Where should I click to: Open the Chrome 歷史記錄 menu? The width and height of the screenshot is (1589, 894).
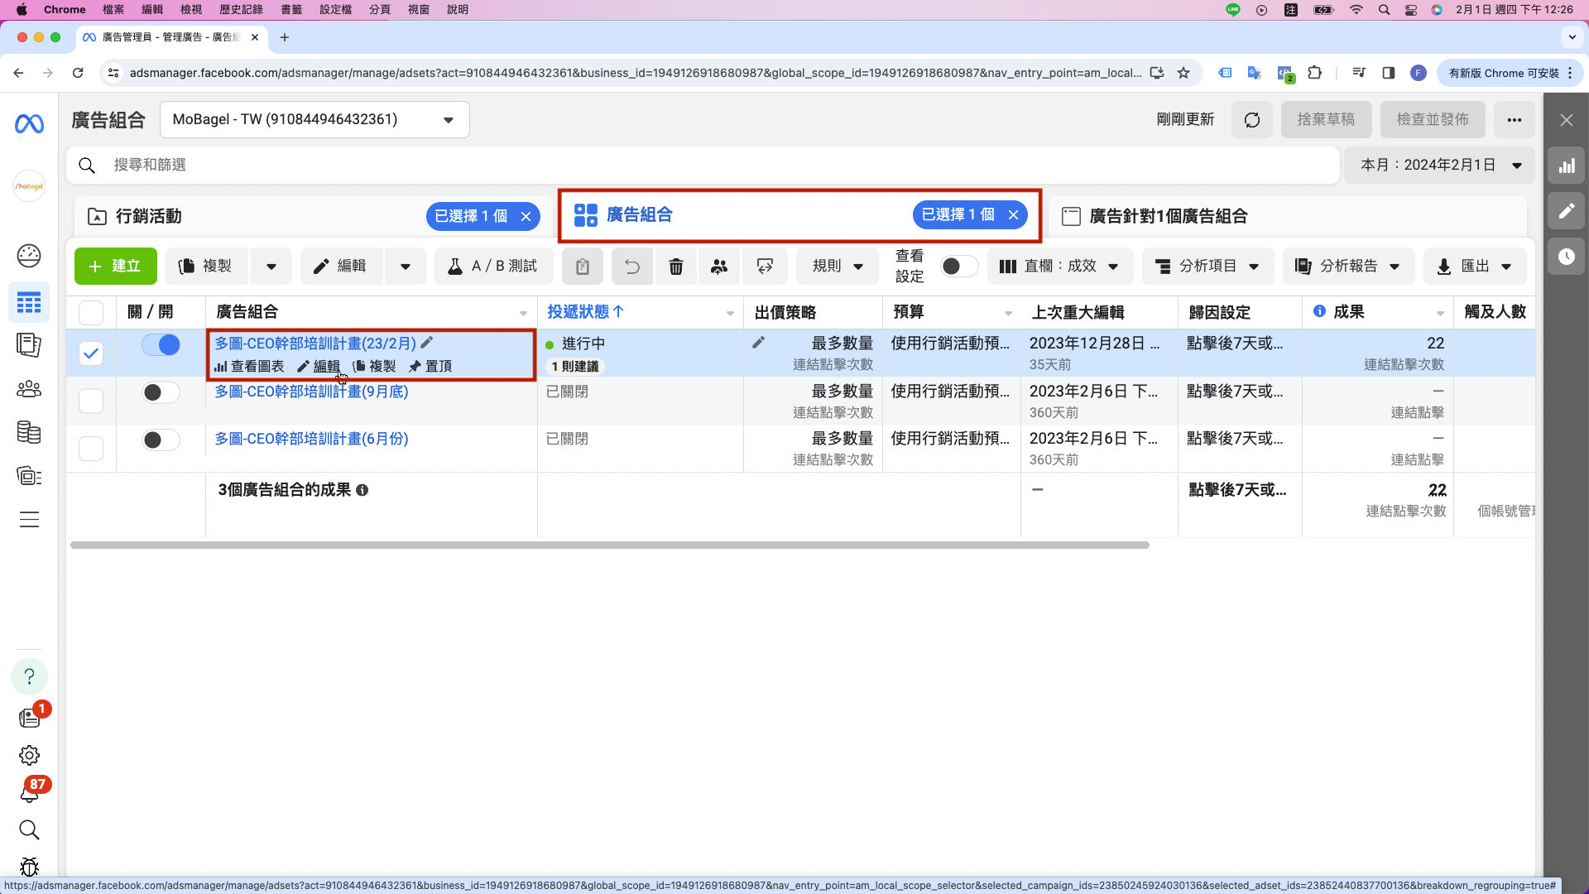pos(242,10)
